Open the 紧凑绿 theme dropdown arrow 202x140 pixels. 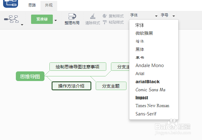[x=56, y=21]
